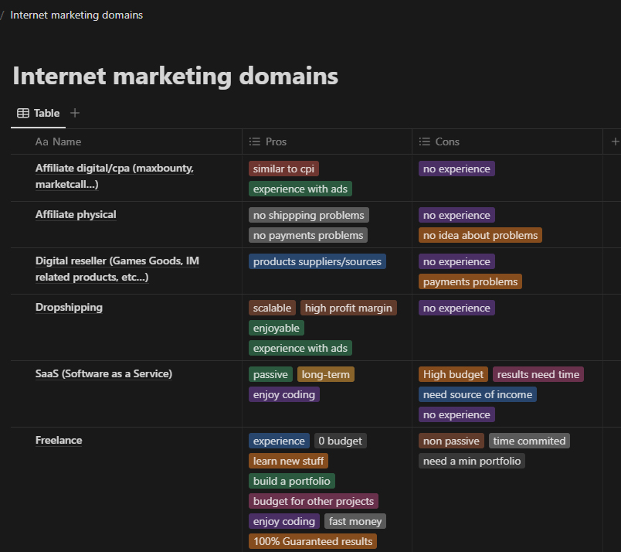Open the Affiliate physical row page

click(x=76, y=214)
